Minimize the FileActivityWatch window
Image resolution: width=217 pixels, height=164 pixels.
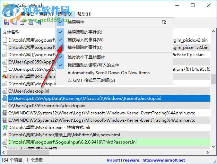[x=177, y=5]
